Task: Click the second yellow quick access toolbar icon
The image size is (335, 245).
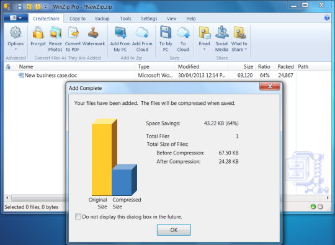Action: [29, 7]
